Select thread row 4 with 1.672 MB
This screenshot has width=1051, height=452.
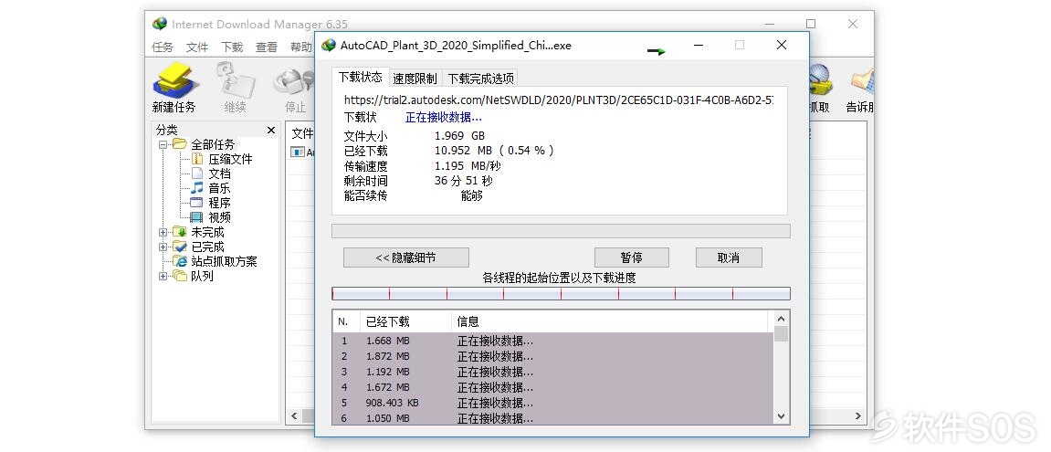pos(553,387)
